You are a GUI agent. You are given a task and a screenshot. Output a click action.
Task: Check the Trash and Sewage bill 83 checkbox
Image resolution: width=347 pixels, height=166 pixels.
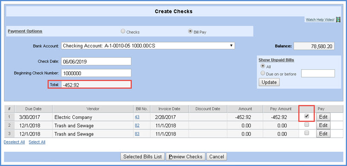(x=307, y=133)
